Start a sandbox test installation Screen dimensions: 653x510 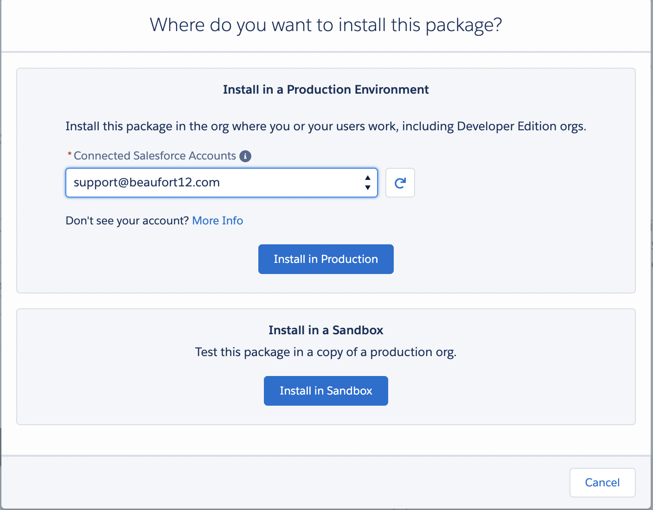tap(326, 390)
